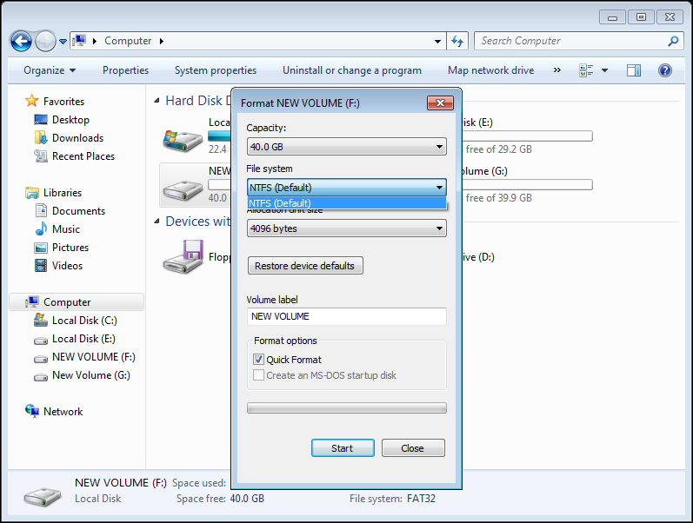Click File system FAT32 in details pane
This screenshot has width=693, height=523.
tap(392, 499)
